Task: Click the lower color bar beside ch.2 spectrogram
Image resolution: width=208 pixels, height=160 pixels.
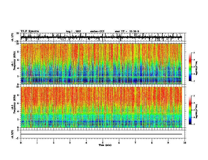Action: point(190,110)
